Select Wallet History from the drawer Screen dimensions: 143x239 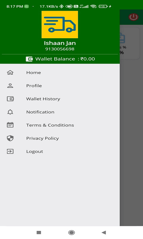[x=60, y=99]
